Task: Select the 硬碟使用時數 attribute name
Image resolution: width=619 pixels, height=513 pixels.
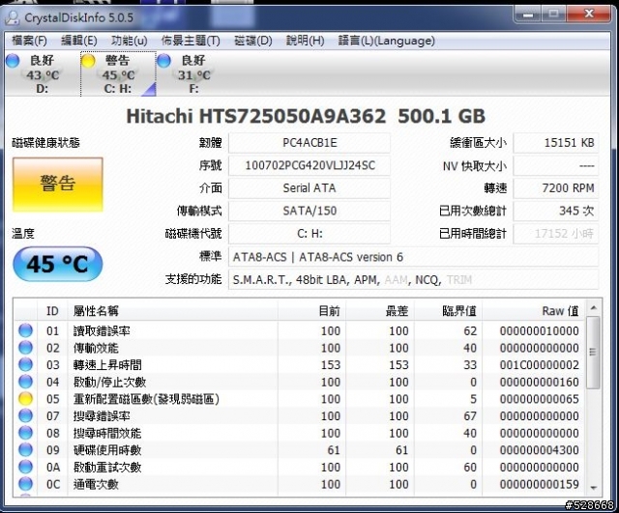Action: [107, 449]
